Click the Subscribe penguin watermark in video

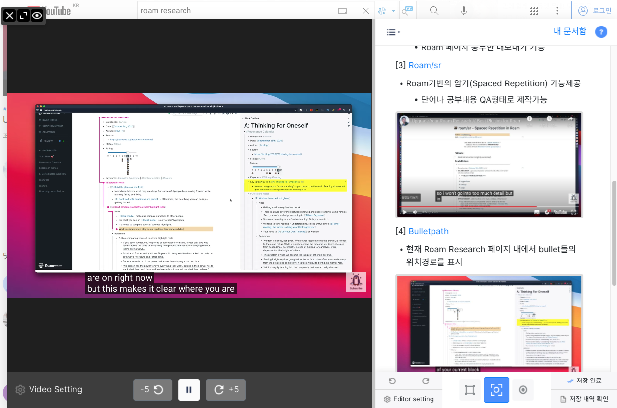pyautogui.click(x=356, y=282)
